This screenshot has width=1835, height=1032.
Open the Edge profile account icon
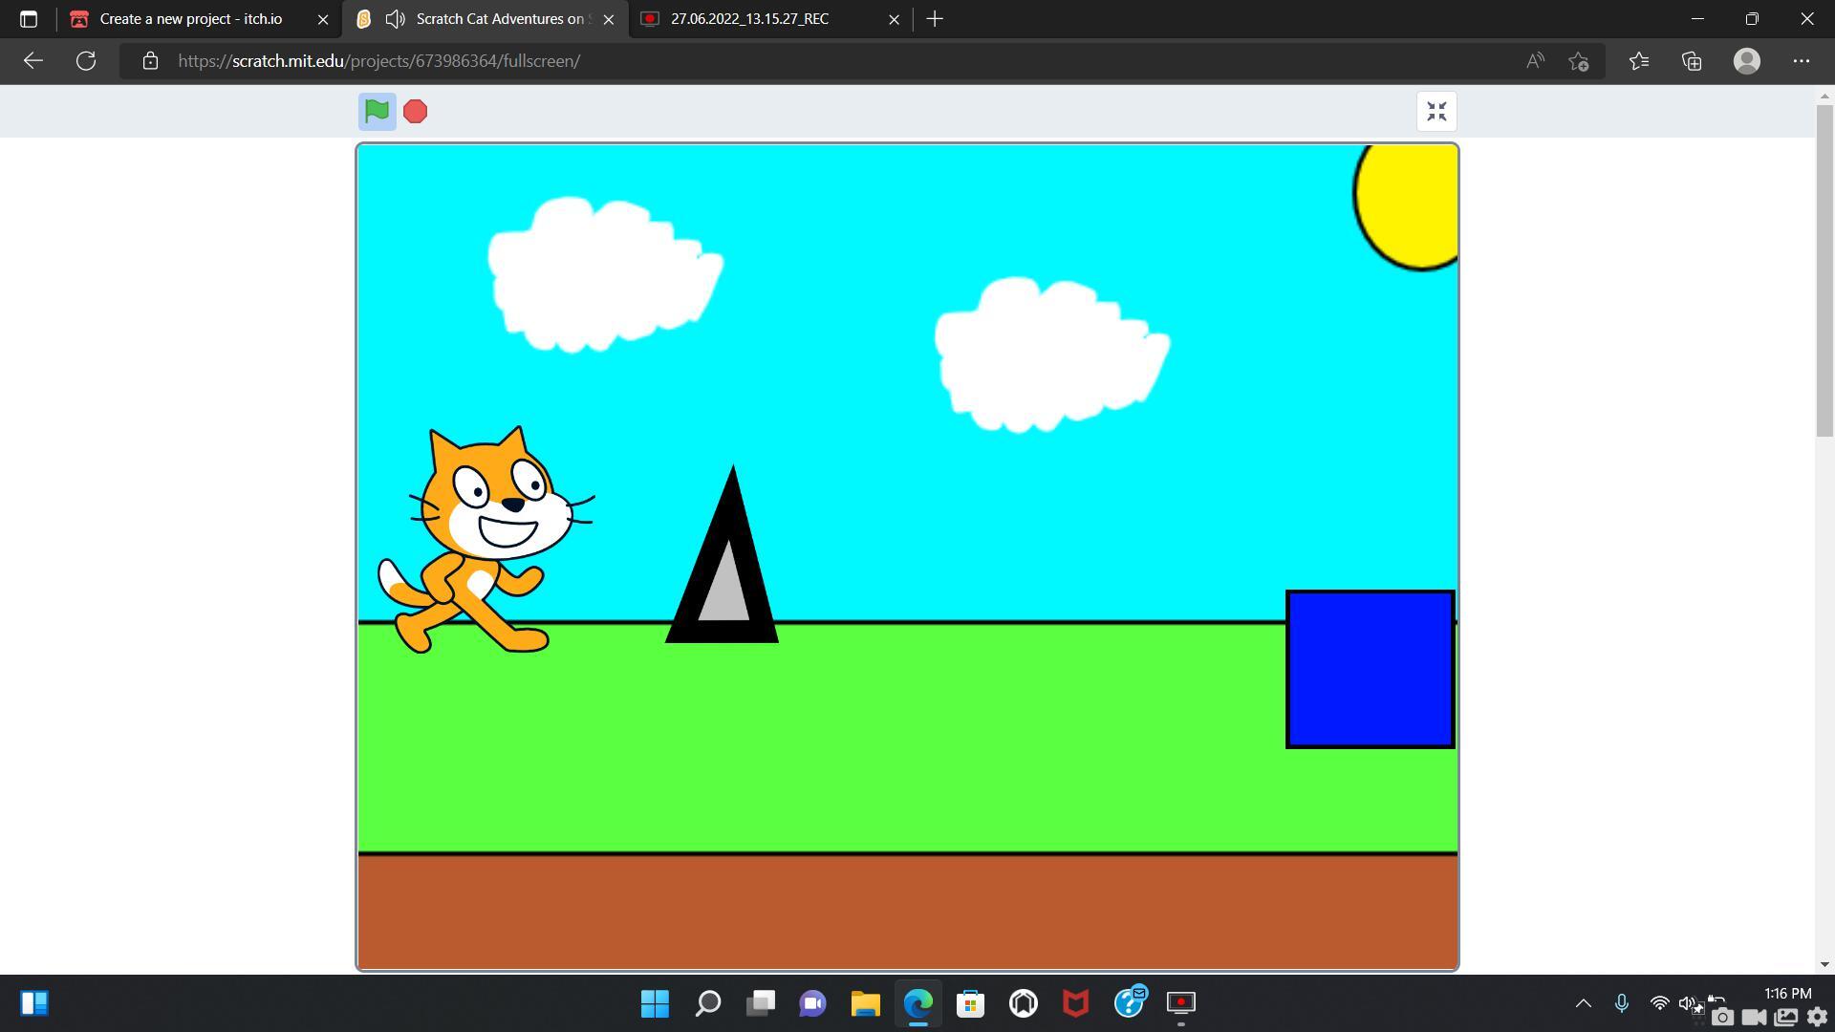point(1746,60)
